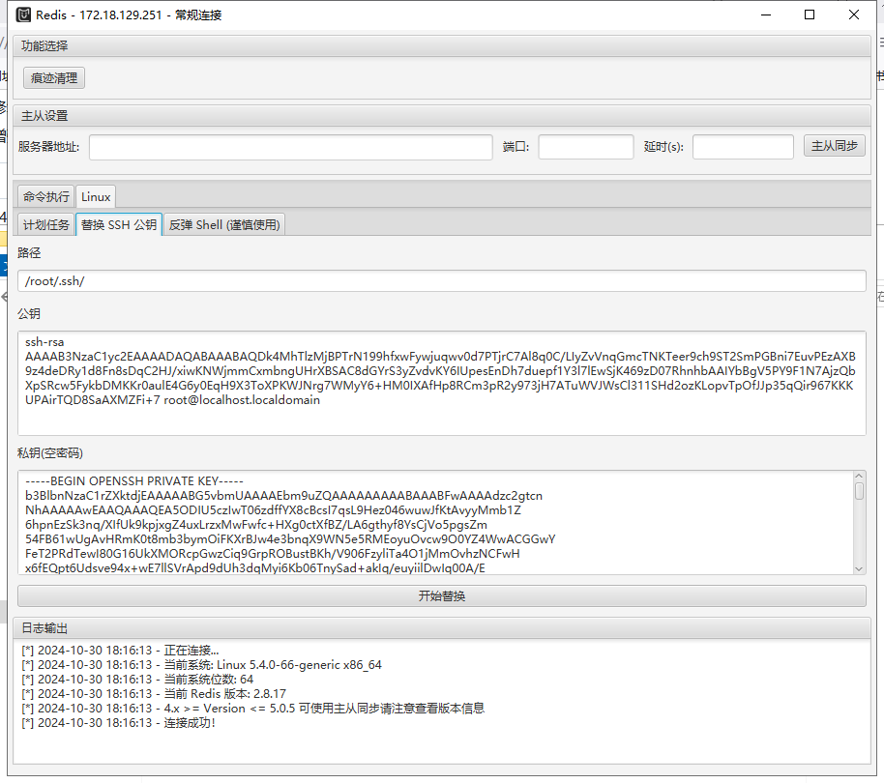Click the 服务器地址 label

click(48, 147)
